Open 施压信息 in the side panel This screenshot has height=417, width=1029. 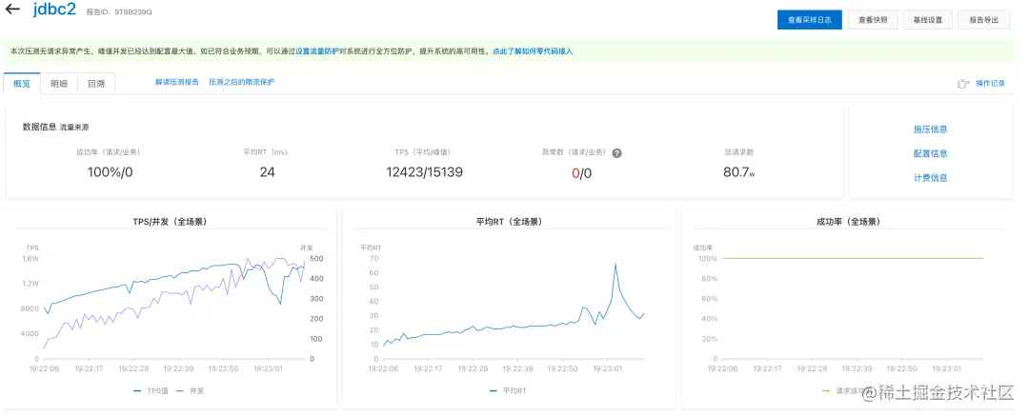[930, 129]
